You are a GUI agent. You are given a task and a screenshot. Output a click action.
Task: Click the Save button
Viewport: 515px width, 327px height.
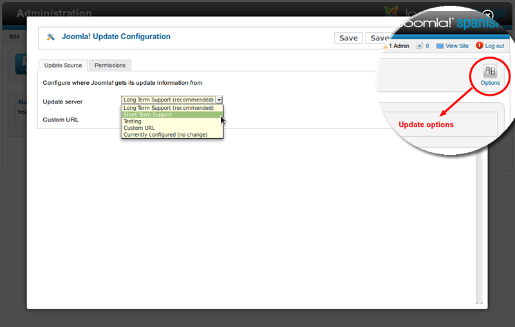(x=348, y=38)
